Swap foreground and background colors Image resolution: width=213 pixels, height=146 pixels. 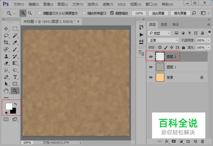(x=15, y=104)
